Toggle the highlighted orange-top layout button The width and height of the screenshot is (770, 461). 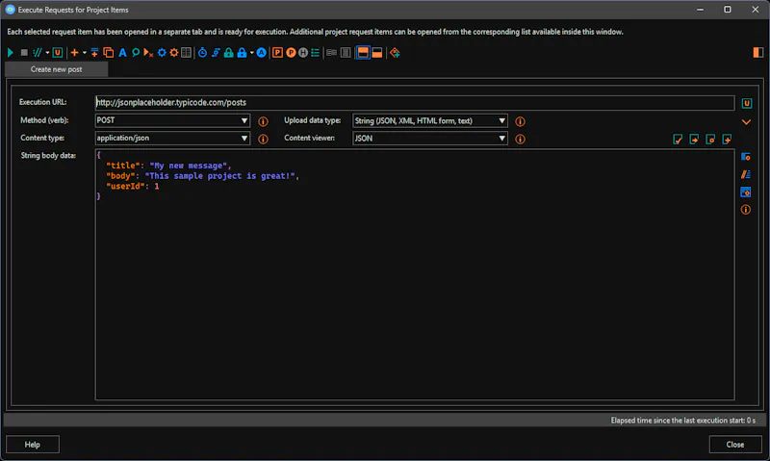point(363,53)
